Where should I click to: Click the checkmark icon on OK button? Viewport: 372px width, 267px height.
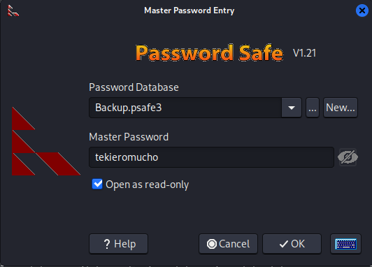(284, 244)
